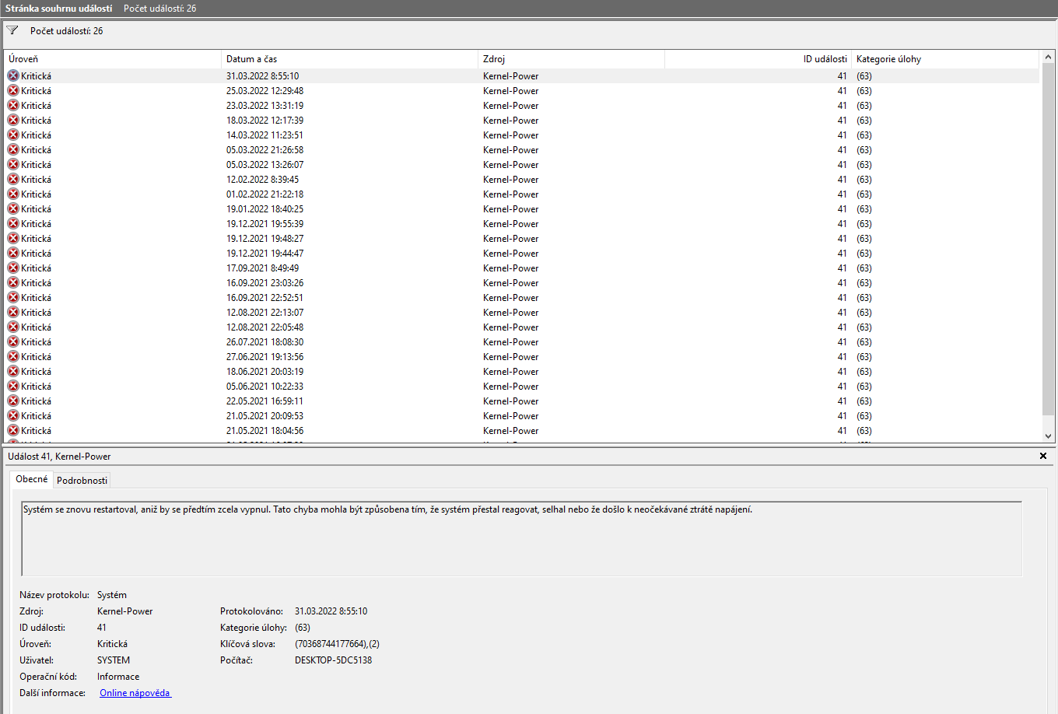The height and width of the screenshot is (714, 1058).
Task: Click critical icon for 26.07.2021 18:08:30
Action: pos(13,341)
